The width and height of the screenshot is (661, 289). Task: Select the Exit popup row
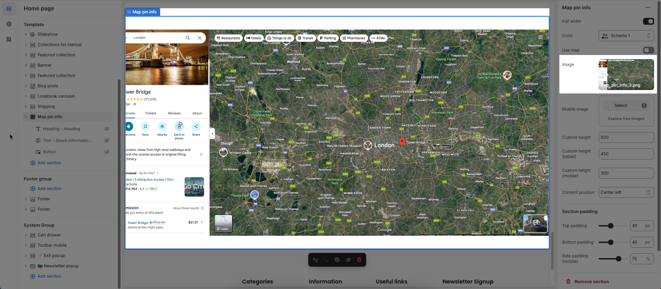[x=68, y=256]
